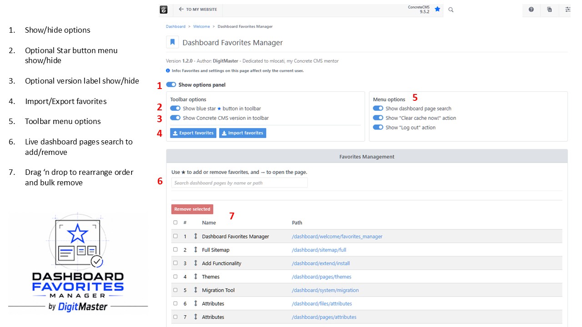Click the "Full Sitemap" name cell
The height and width of the screenshot is (327, 582).
click(x=216, y=250)
